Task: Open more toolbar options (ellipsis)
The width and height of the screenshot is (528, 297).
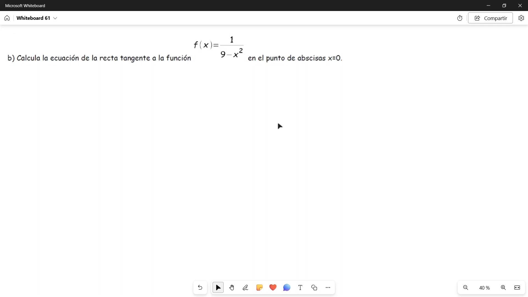Action: (328, 288)
